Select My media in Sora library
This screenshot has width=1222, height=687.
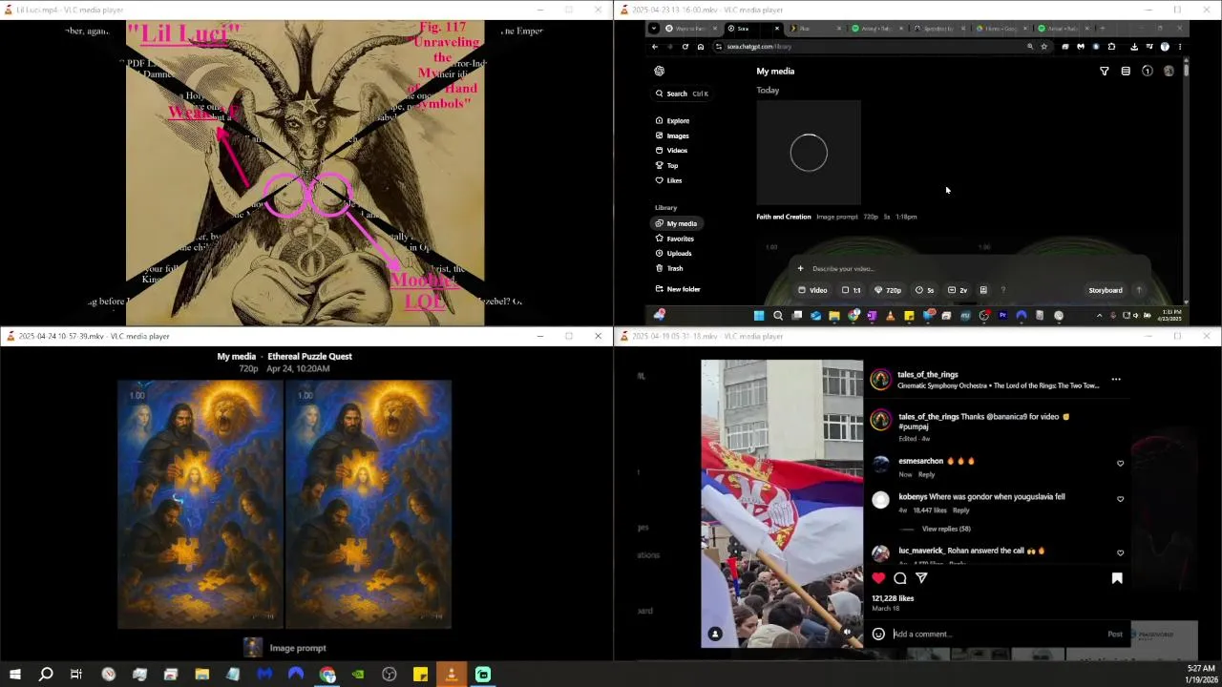pos(676,223)
